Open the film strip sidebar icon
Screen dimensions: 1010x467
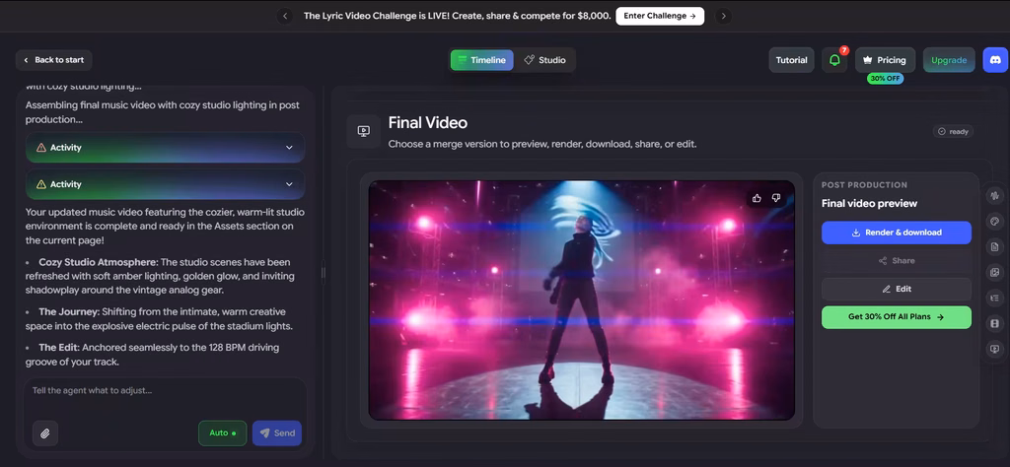coord(994,323)
